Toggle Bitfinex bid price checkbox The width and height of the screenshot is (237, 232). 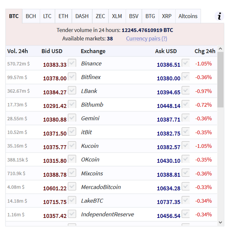pos(72,77)
